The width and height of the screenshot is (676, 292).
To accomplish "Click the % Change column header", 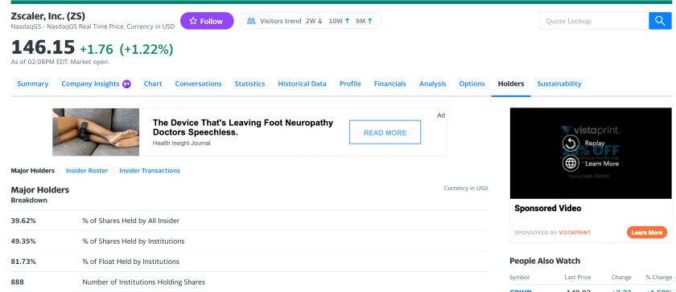I will click(658, 278).
